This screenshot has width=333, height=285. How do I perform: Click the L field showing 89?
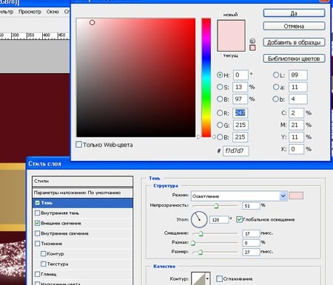298,75
